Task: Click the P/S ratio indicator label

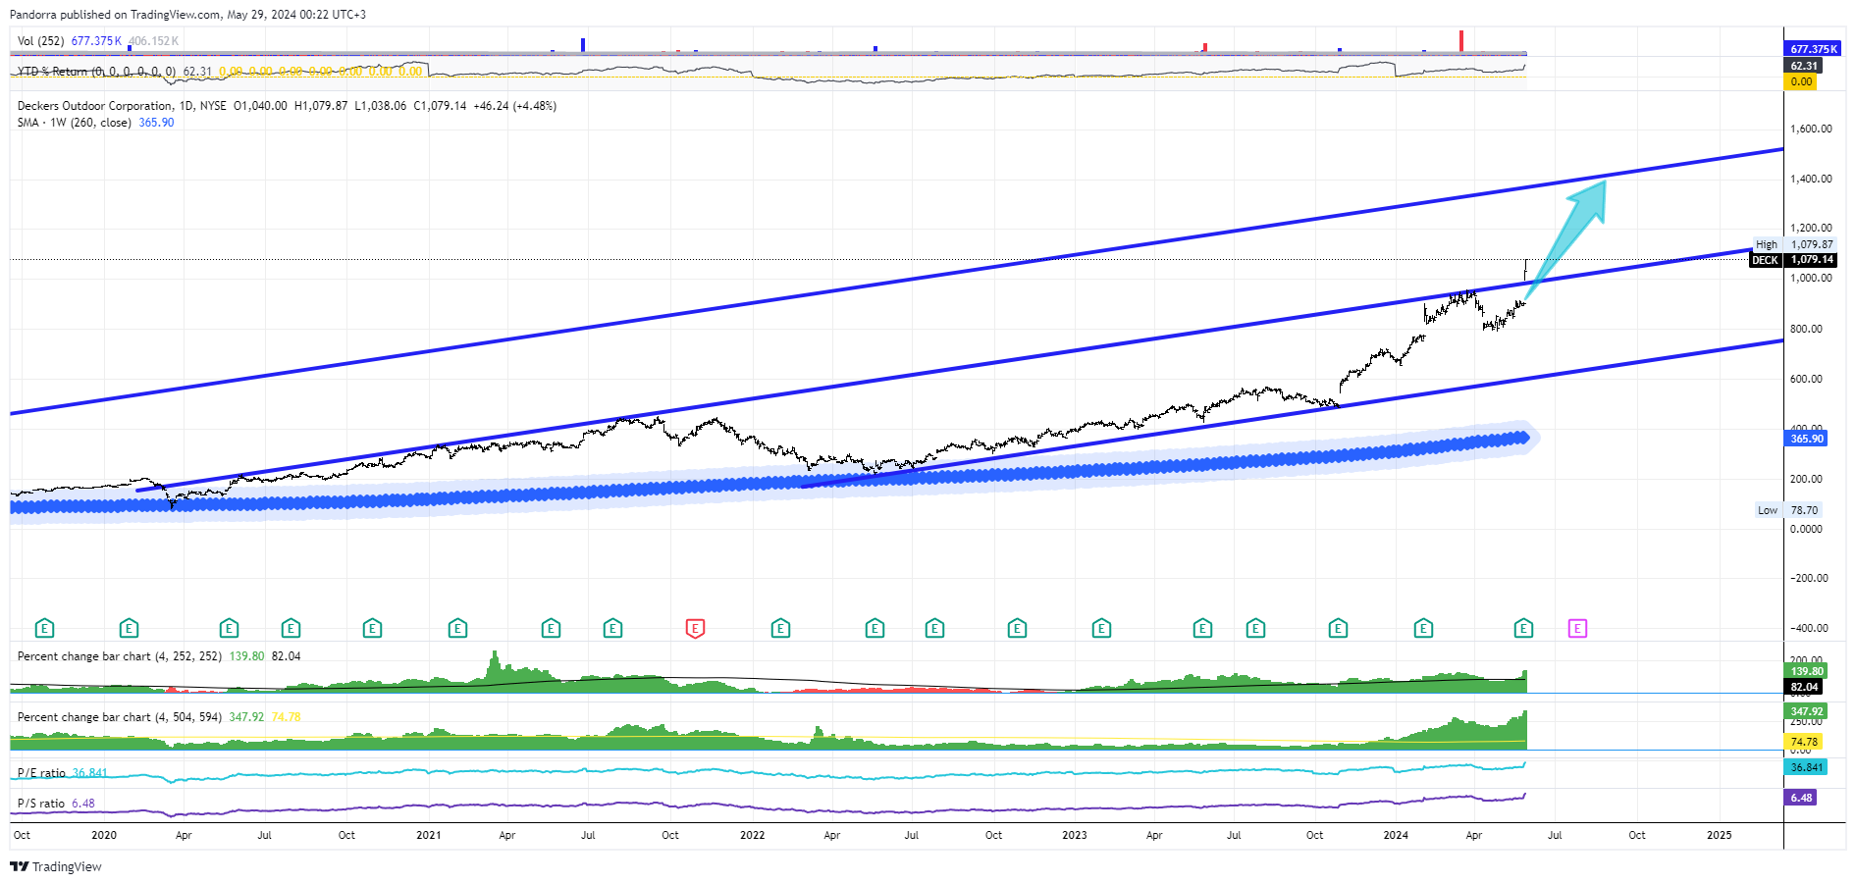Action: [x=41, y=804]
